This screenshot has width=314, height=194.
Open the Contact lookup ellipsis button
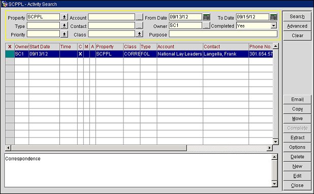click(x=139, y=25)
